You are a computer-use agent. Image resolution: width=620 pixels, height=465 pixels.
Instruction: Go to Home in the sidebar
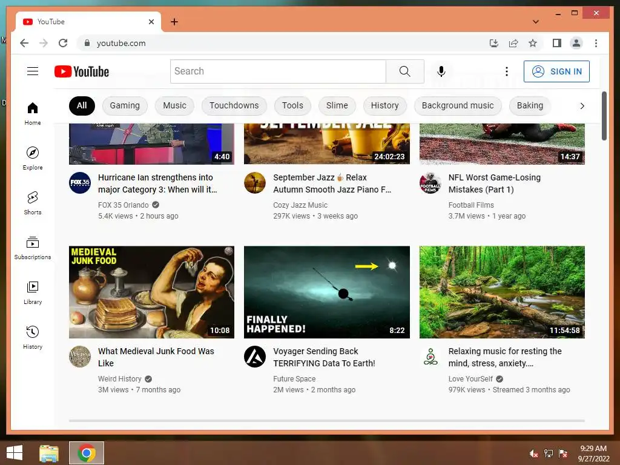point(33,114)
